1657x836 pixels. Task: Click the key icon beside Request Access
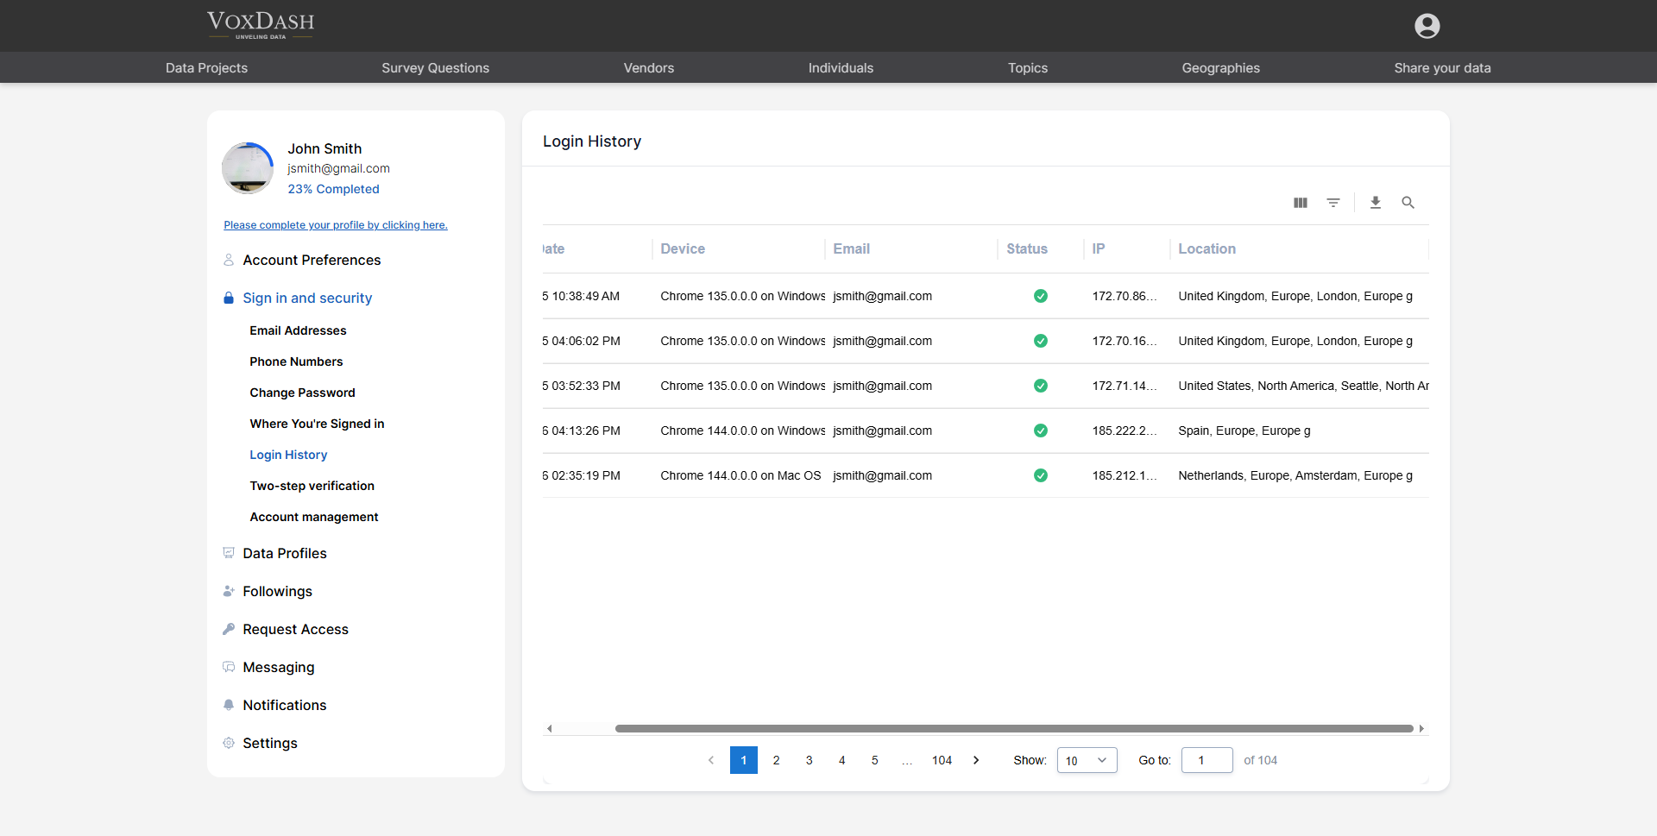pyautogui.click(x=229, y=629)
